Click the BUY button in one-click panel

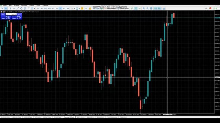point(19,14)
